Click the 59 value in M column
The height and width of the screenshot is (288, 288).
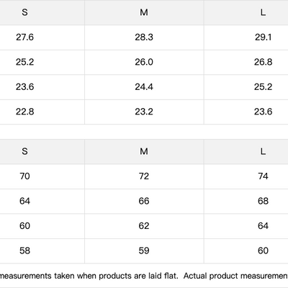(x=144, y=251)
